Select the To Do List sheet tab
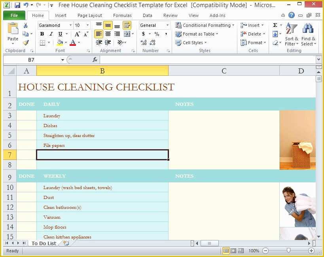Viewport: 324px width, 257px height. (44, 243)
